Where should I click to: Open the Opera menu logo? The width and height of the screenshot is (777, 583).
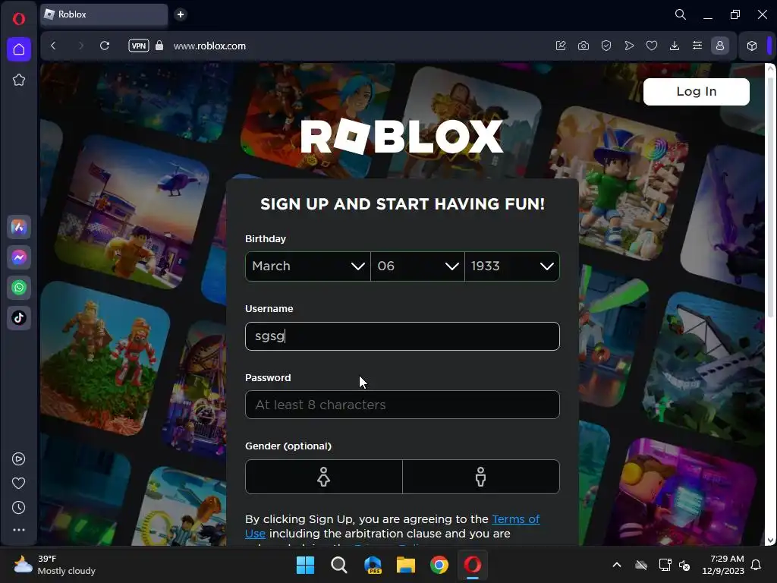coord(19,19)
